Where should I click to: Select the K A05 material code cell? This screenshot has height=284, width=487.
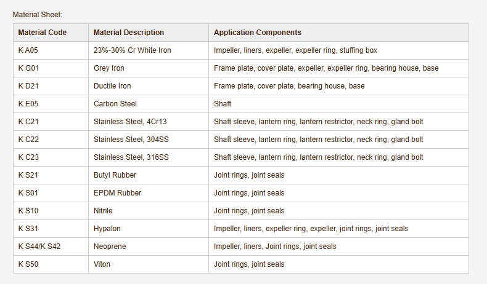click(x=28, y=50)
